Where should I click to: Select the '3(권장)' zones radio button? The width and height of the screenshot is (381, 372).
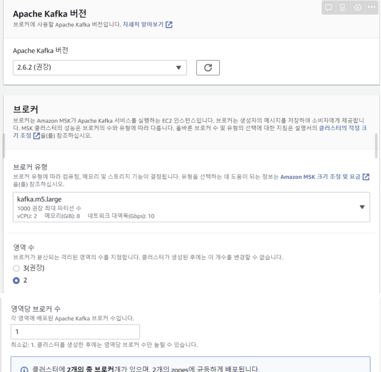pyautogui.click(x=16, y=268)
